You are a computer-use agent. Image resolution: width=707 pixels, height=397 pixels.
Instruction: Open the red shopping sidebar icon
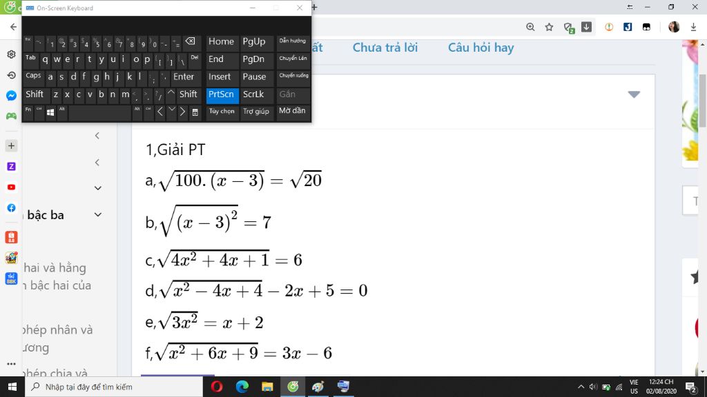(x=11, y=237)
